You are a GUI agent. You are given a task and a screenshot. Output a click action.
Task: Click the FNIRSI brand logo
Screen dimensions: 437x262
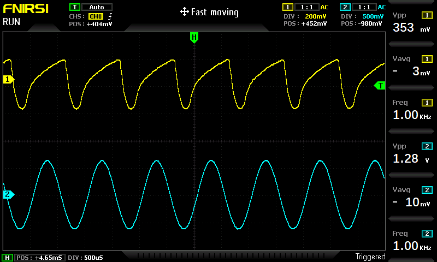(x=26, y=9)
